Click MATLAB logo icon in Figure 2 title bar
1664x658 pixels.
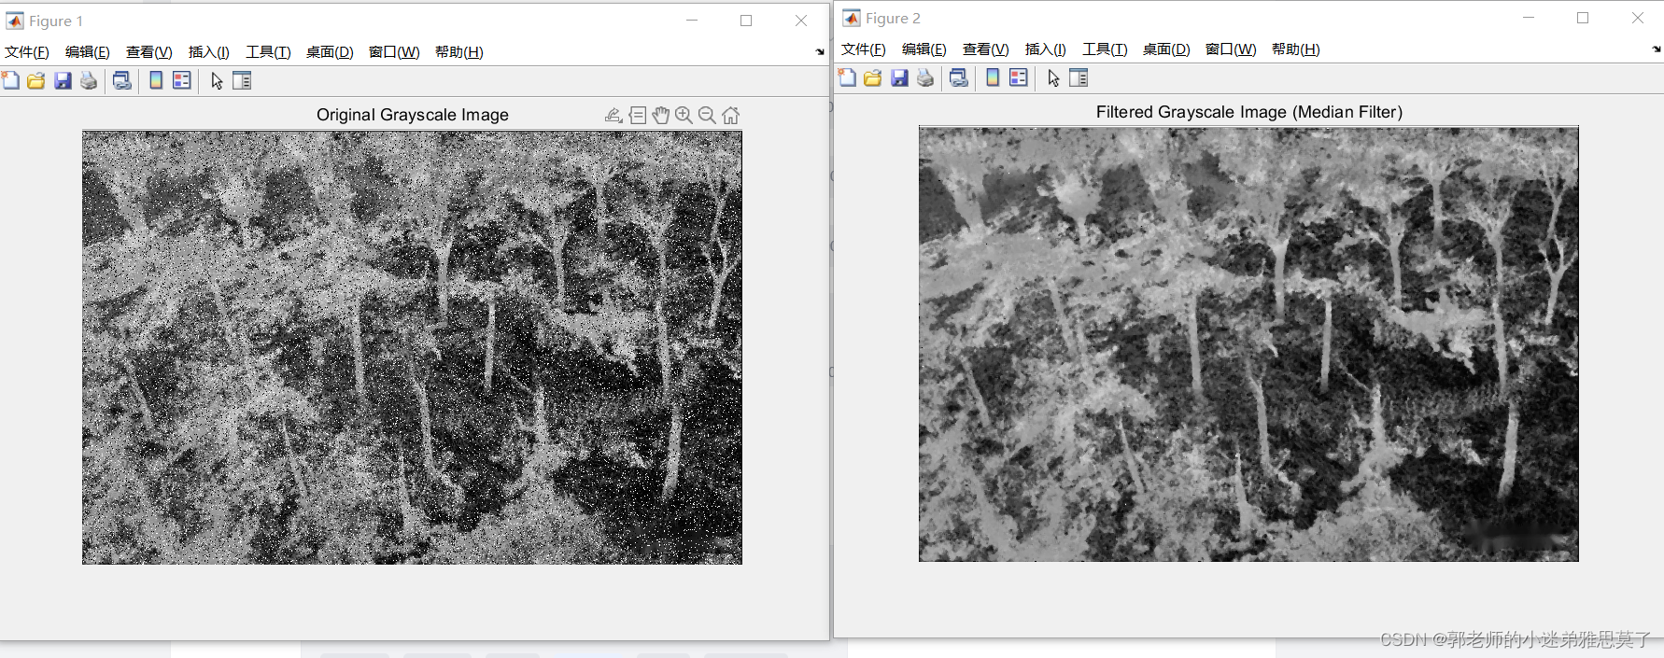point(852,18)
